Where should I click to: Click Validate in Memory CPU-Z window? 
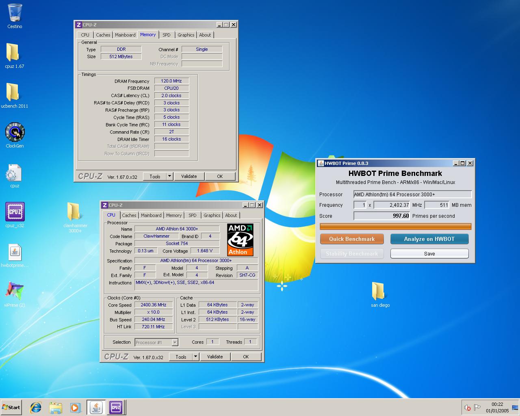pyautogui.click(x=189, y=176)
